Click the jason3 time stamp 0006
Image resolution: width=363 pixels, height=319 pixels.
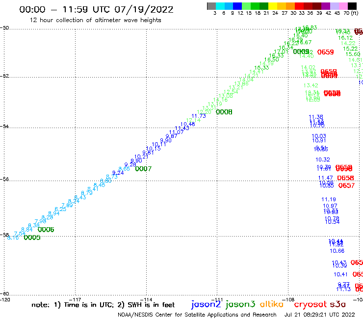point(46,230)
